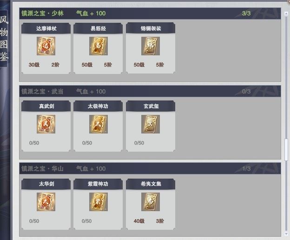This screenshot has height=240, width=290.
Task: Select the 易筋经 golden card icon
Action: pyautogui.click(x=99, y=46)
